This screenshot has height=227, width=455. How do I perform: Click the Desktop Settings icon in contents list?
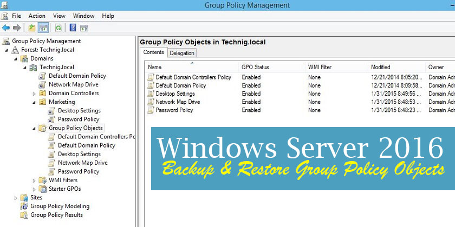[151, 94]
